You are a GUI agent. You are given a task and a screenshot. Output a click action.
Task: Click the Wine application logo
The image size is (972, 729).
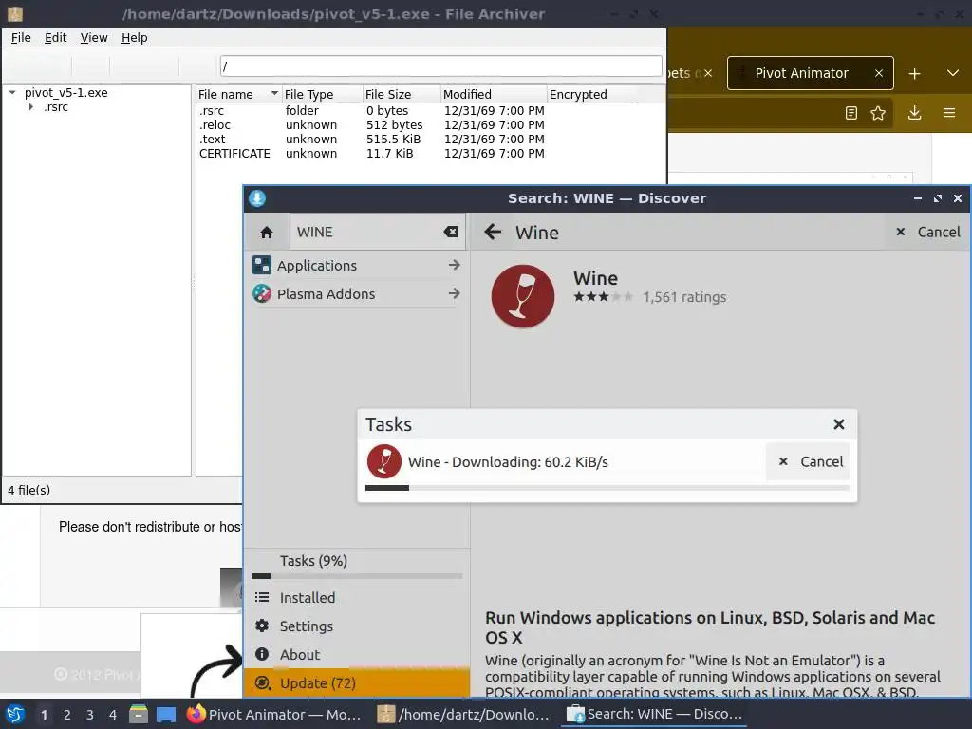(x=523, y=296)
